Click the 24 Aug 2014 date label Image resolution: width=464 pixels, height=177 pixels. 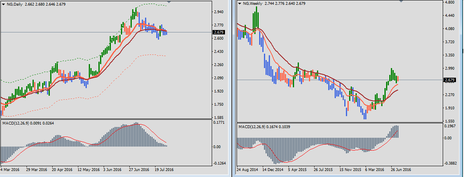247,170
